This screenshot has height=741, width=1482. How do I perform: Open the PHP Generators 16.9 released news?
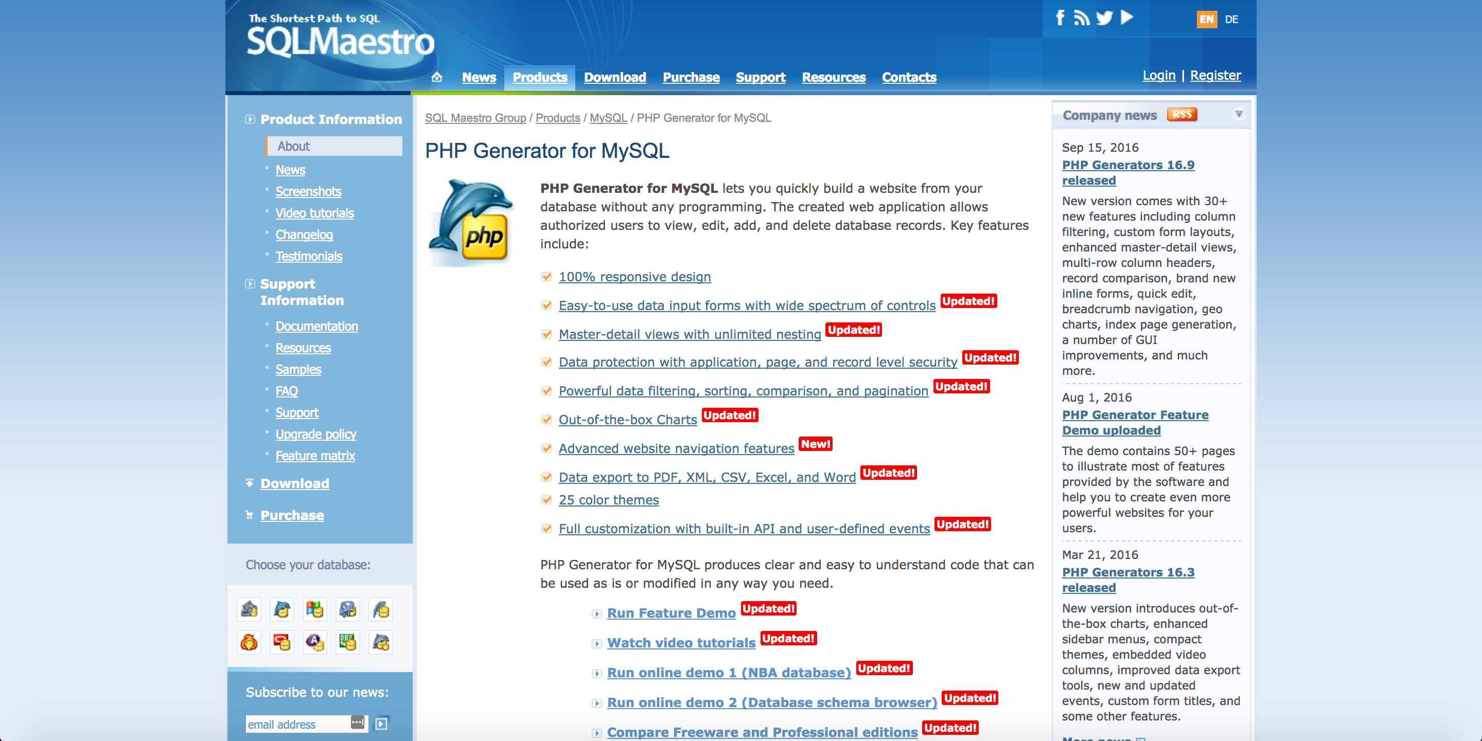click(x=1127, y=172)
